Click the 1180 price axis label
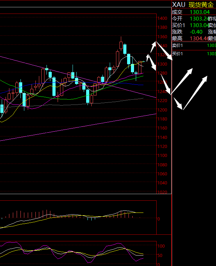The height and width of the screenshot is (266, 216). pyautogui.click(x=163, y=119)
